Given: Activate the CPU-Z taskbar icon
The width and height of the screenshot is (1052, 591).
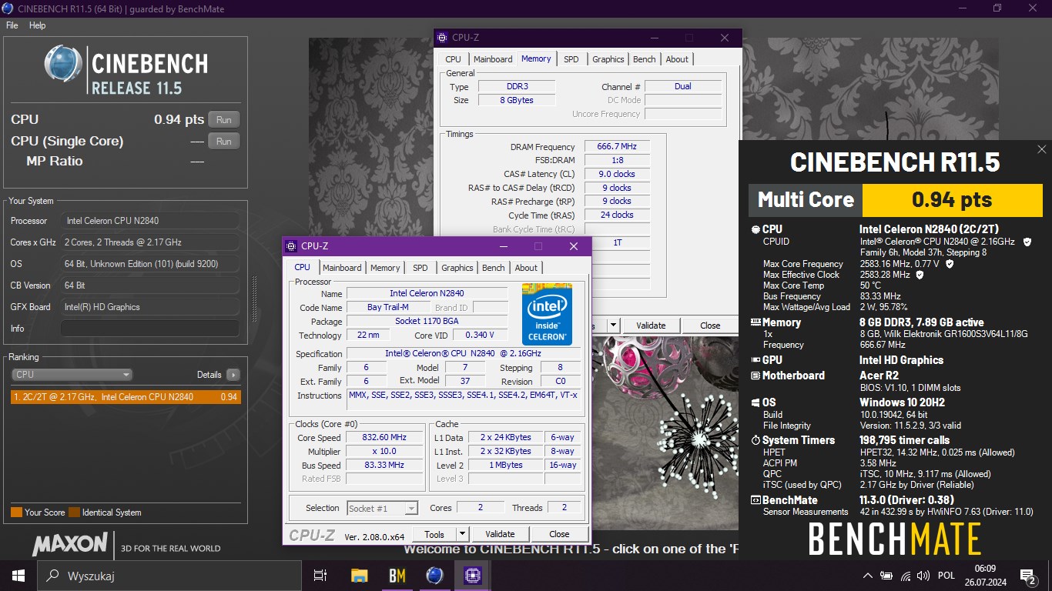Looking at the screenshot, I should 472,576.
